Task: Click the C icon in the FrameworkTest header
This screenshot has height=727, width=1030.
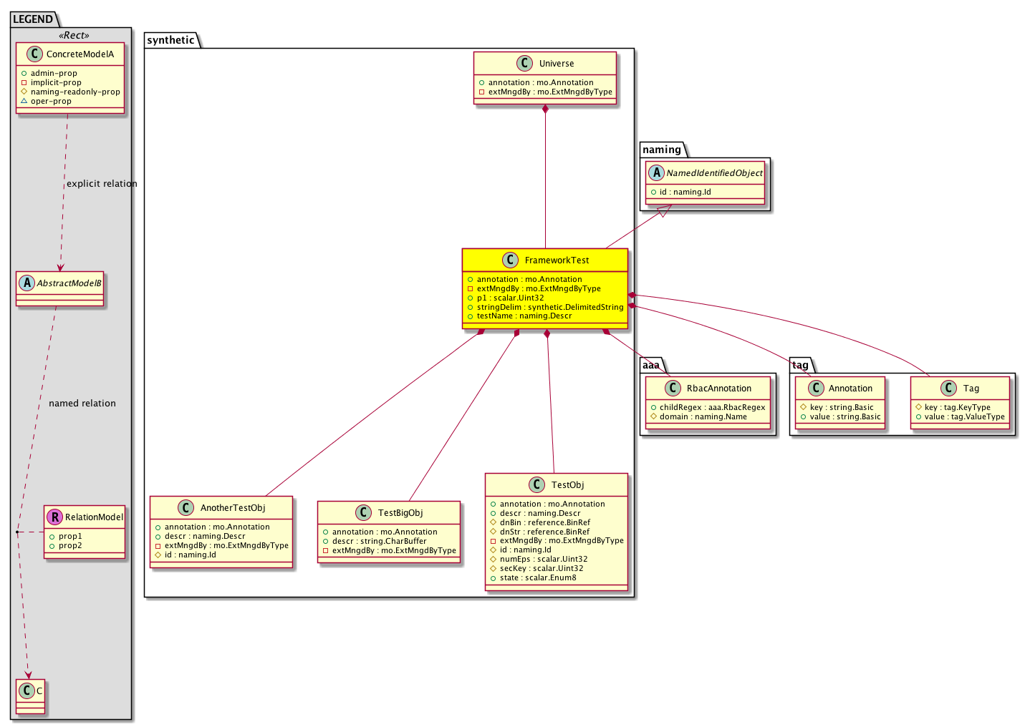Action: (510, 260)
